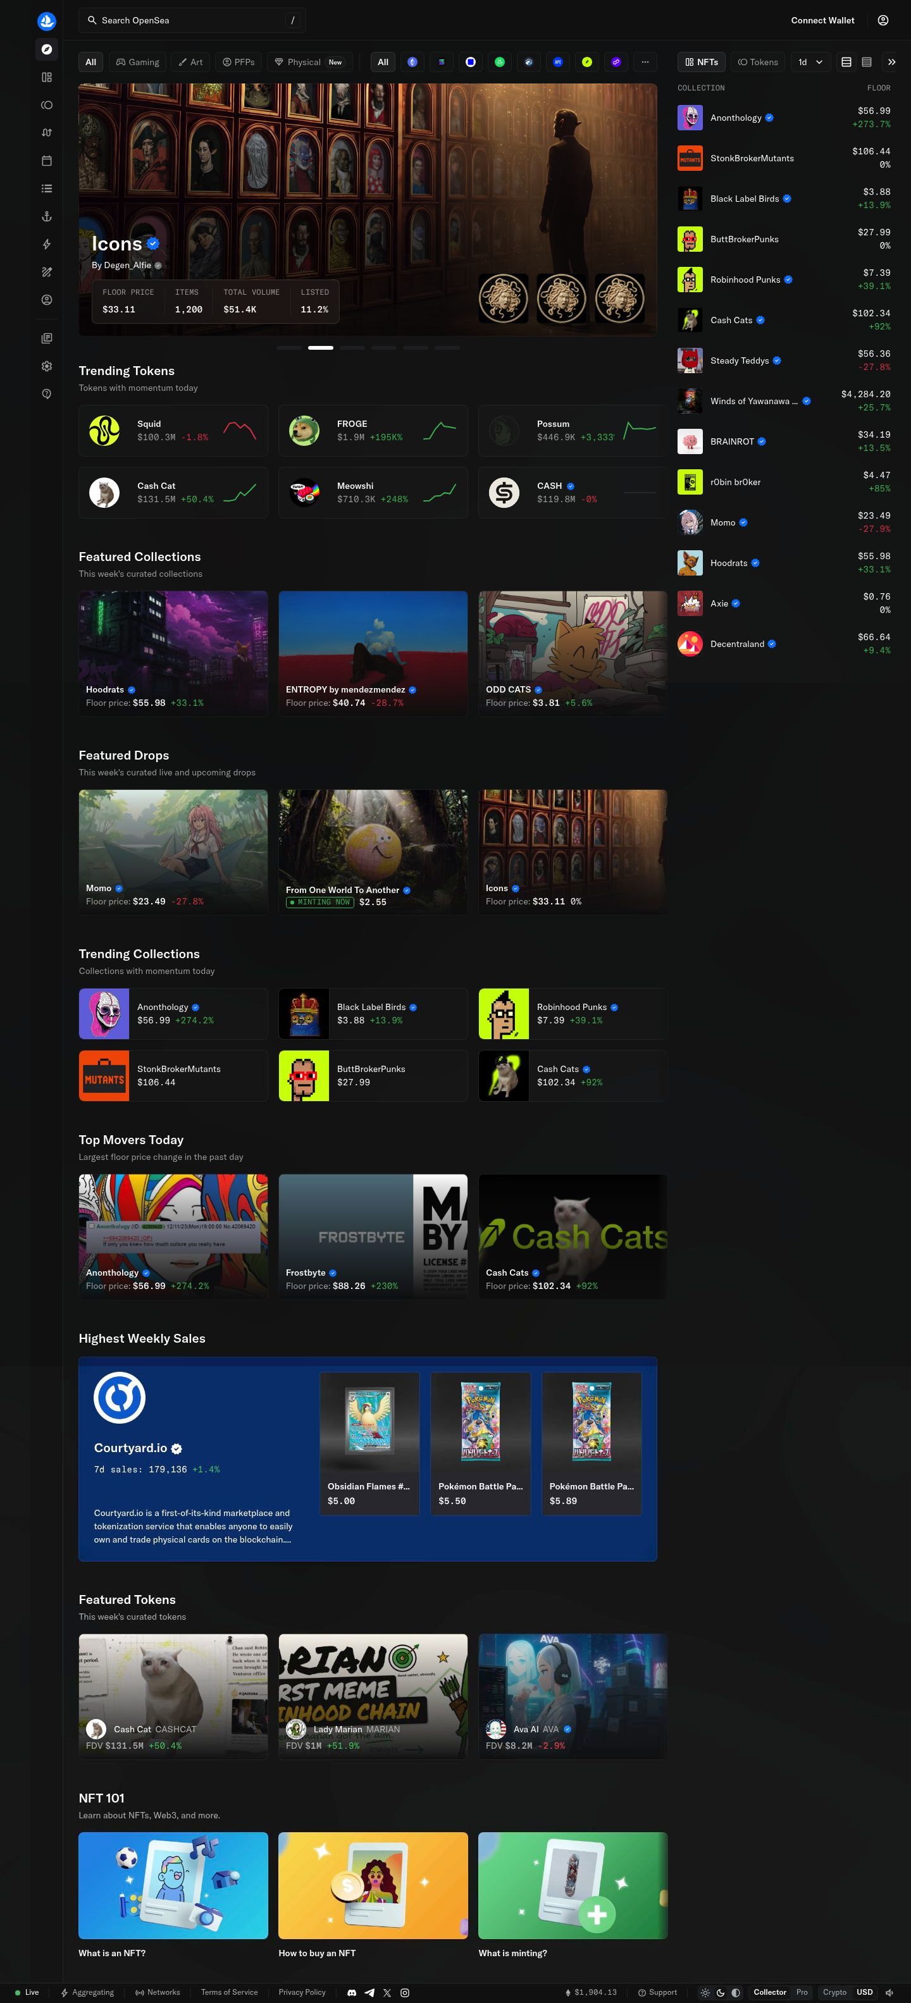Open the Decentraland row in collection ranking
Viewport: 911px width, 2003px height.
(784, 644)
